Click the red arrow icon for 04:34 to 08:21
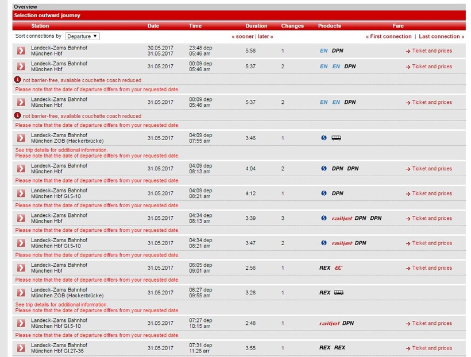Viewport: 471px width, 357px height. pyautogui.click(x=21, y=243)
